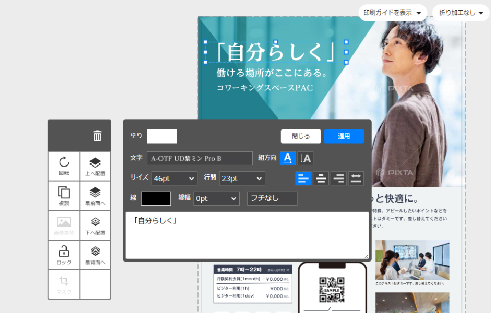This screenshot has height=313, width=491.
Task: Duplicate the object with 複製
Action: (64, 196)
